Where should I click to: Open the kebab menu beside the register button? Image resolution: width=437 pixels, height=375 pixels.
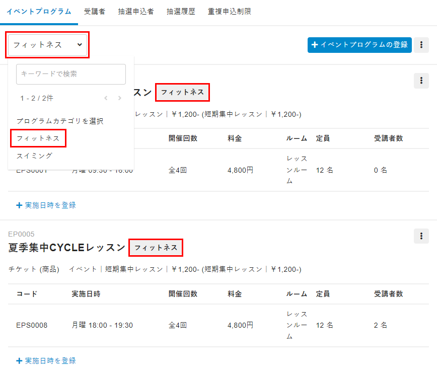pos(421,45)
